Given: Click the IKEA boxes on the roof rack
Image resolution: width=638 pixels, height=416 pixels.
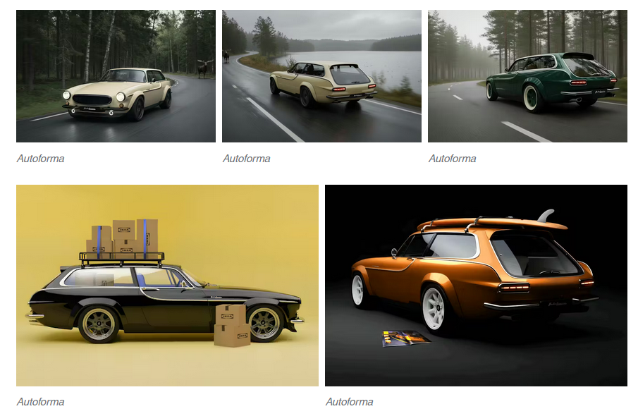Looking at the screenshot, I should coord(122,238).
